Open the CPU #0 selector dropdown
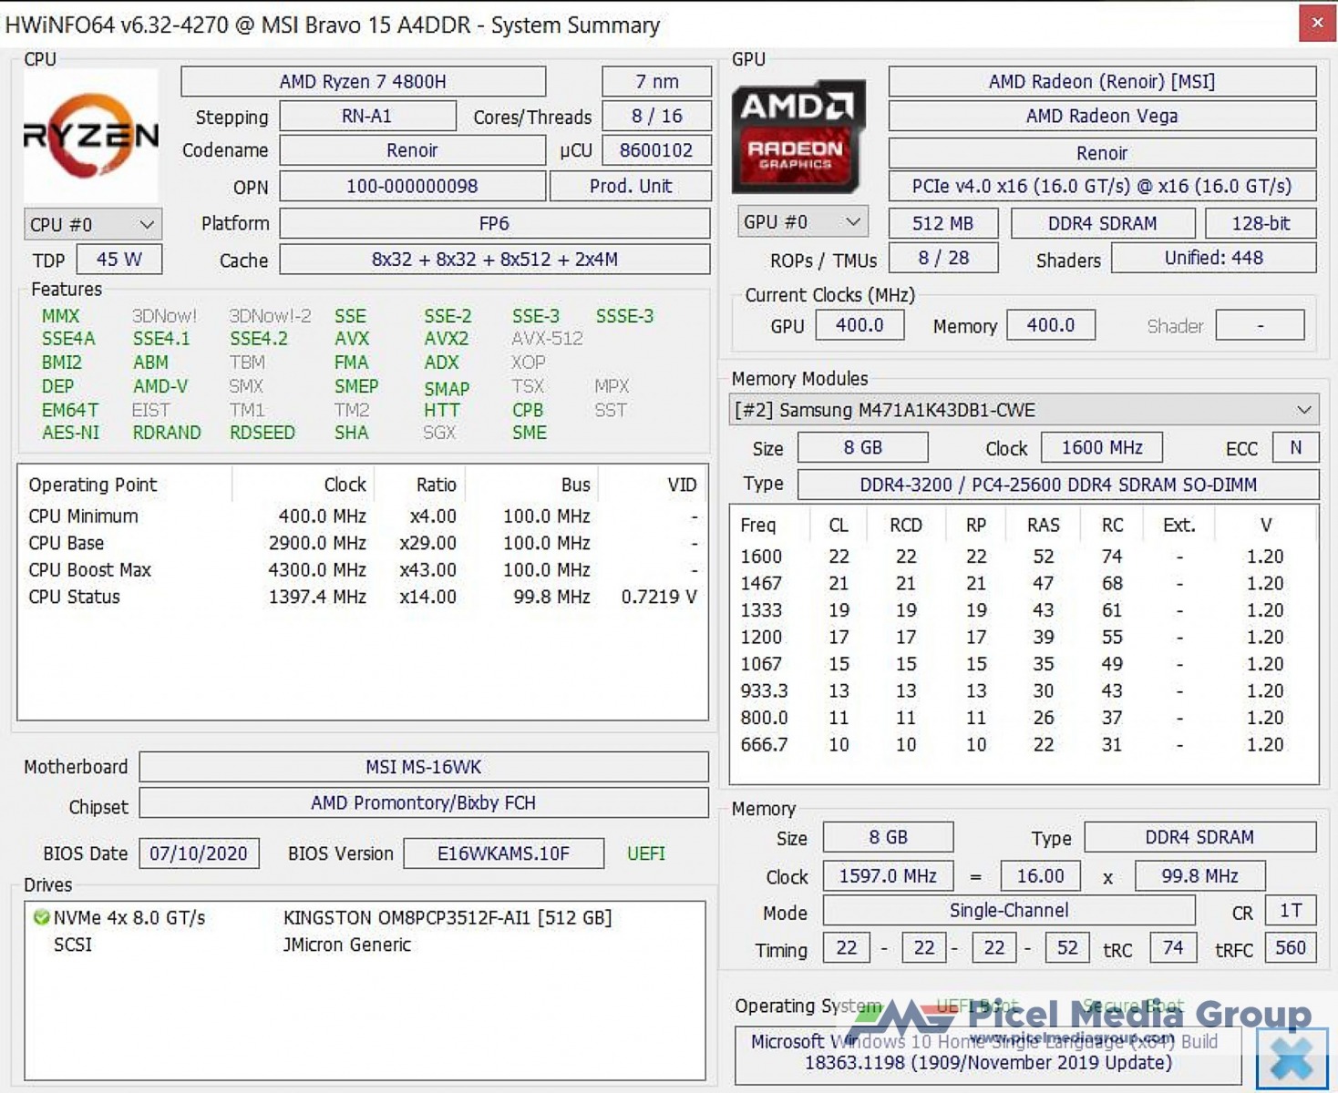Screen dimensions: 1338x1093 [x=92, y=224]
